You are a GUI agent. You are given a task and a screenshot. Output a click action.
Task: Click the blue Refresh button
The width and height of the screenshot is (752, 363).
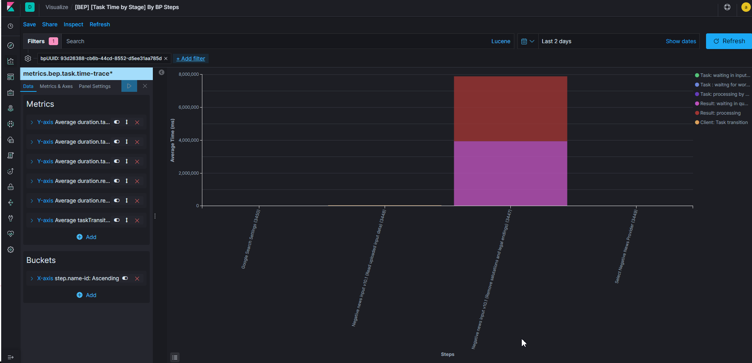729,41
